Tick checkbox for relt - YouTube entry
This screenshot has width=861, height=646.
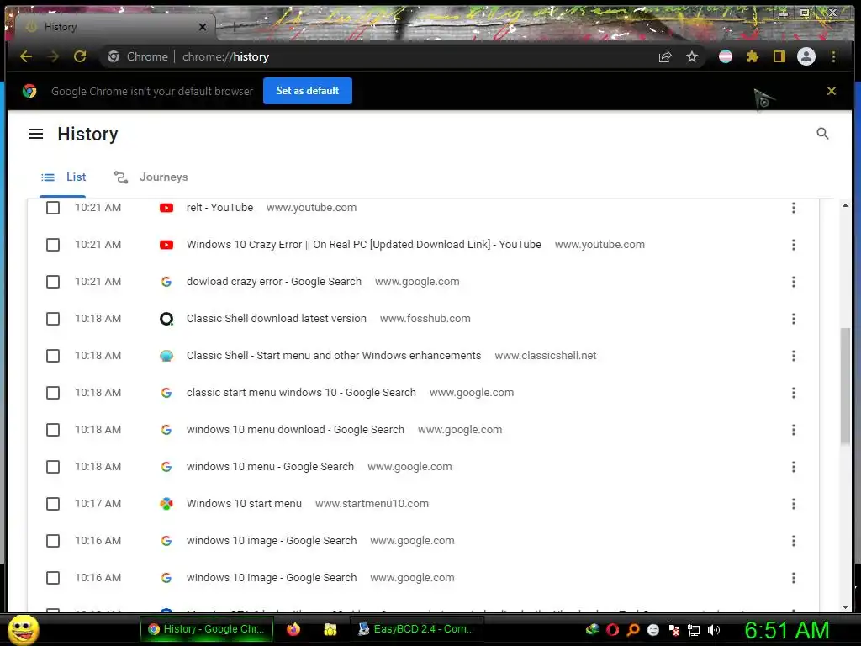pyautogui.click(x=53, y=208)
